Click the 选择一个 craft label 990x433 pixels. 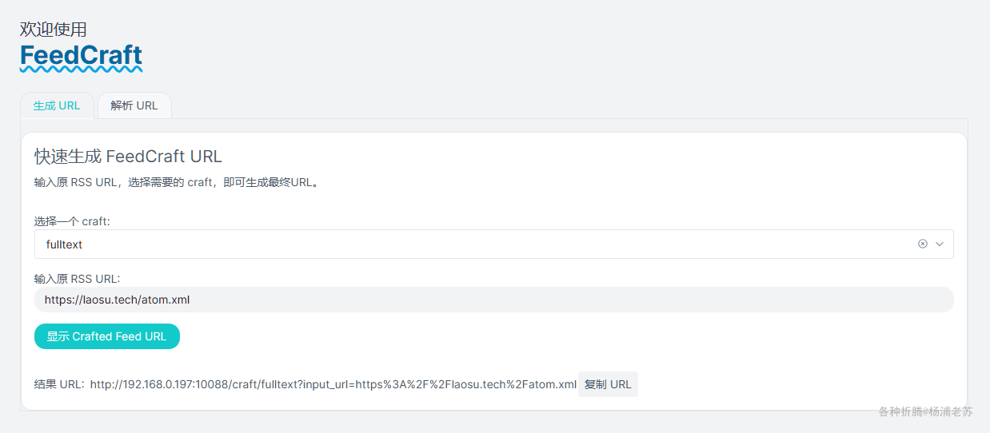point(72,221)
